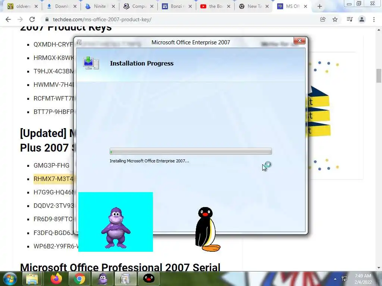Viewport: 382px width, 286px height.
Task: Open the Chrome three-dot menu
Action: (x=374, y=19)
